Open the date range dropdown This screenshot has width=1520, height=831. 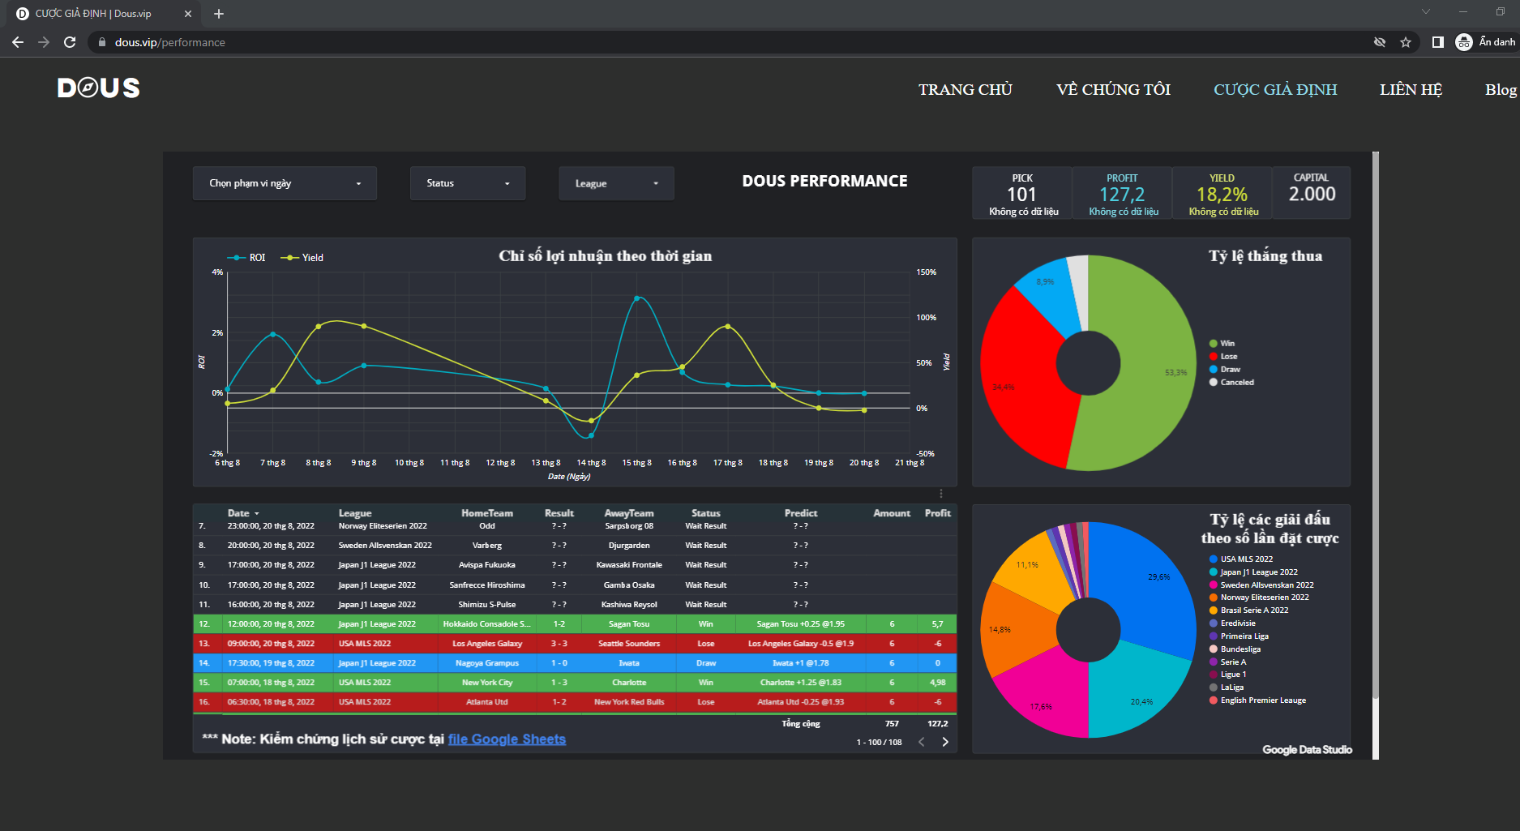[x=285, y=183]
